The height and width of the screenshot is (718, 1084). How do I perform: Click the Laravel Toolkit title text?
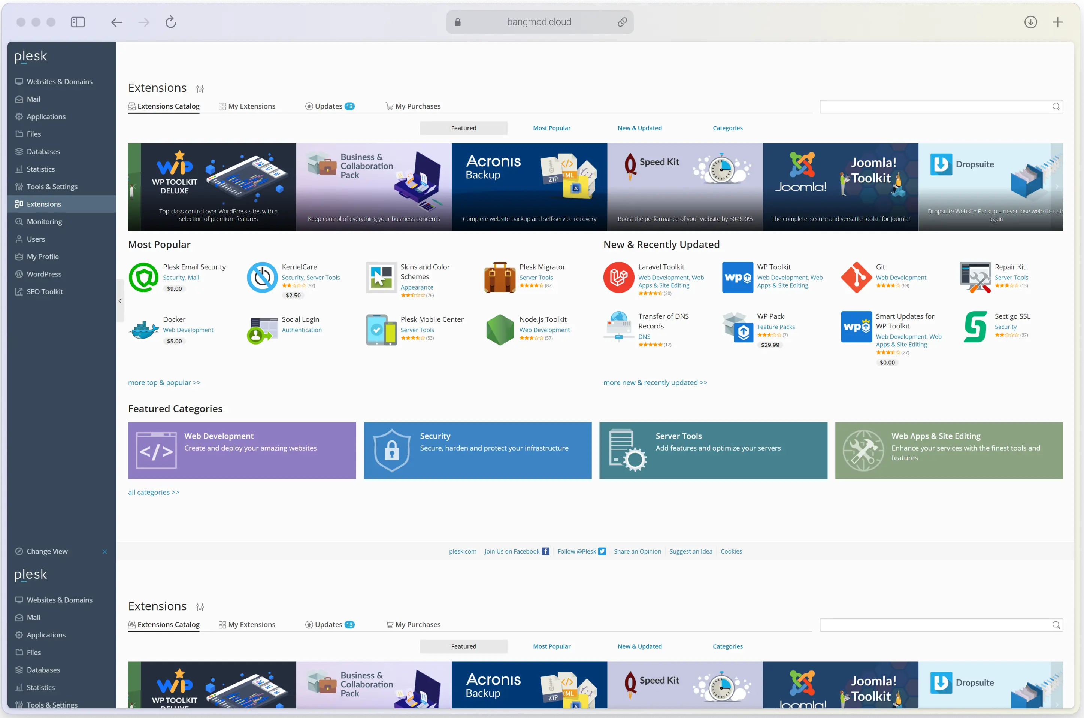coord(661,267)
